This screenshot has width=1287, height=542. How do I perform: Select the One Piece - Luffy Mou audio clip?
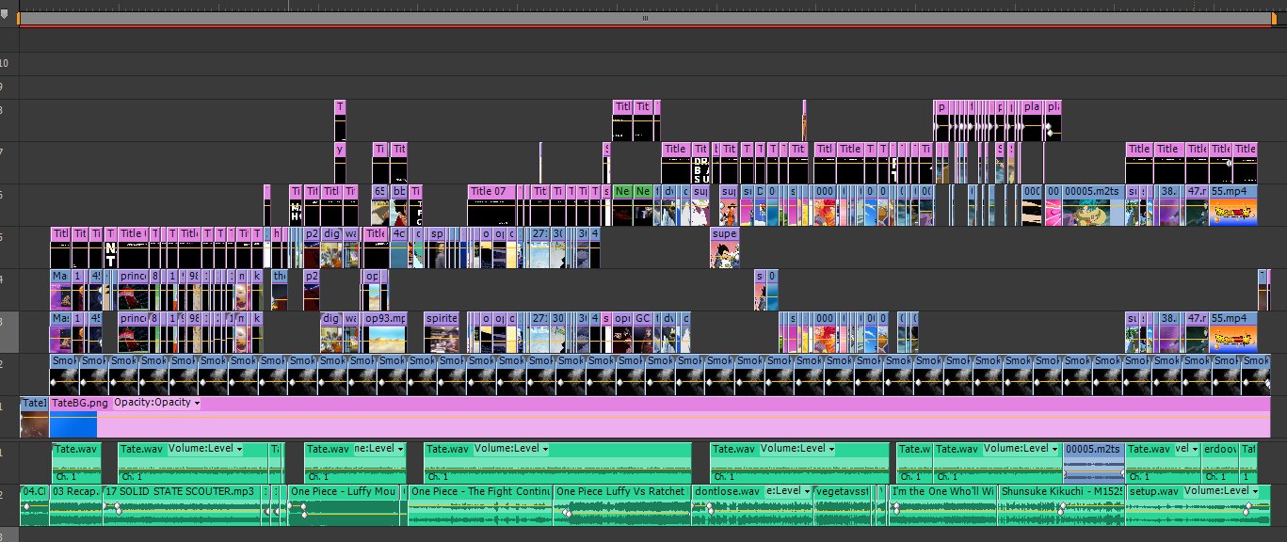pyautogui.click(x=345, y=505)
